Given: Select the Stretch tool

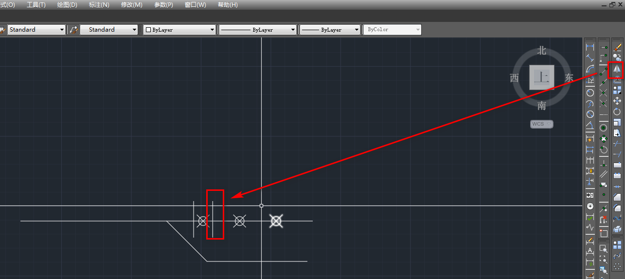Looking at the screenshot, I should coord(617,132).
